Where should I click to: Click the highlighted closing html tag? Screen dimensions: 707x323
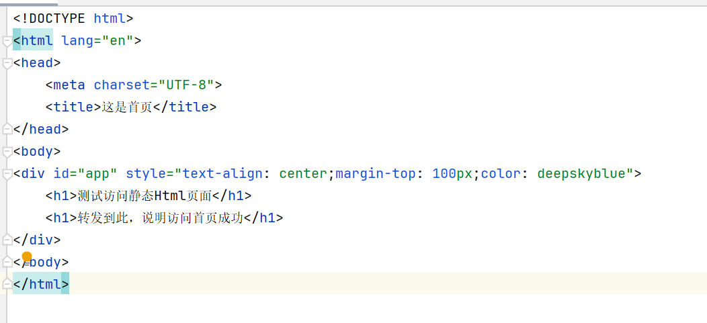tap(41, 284)
